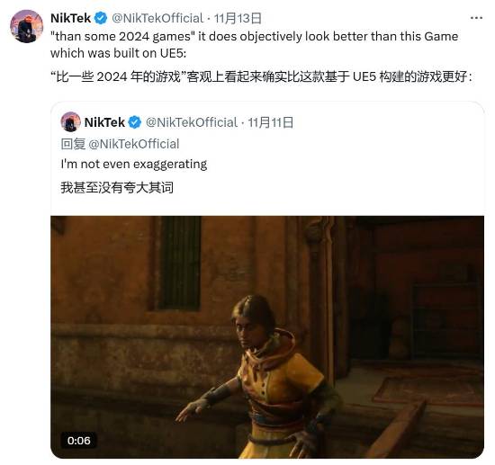
Task: Click the 11月13日 timestamp
Action: (238, 18)
